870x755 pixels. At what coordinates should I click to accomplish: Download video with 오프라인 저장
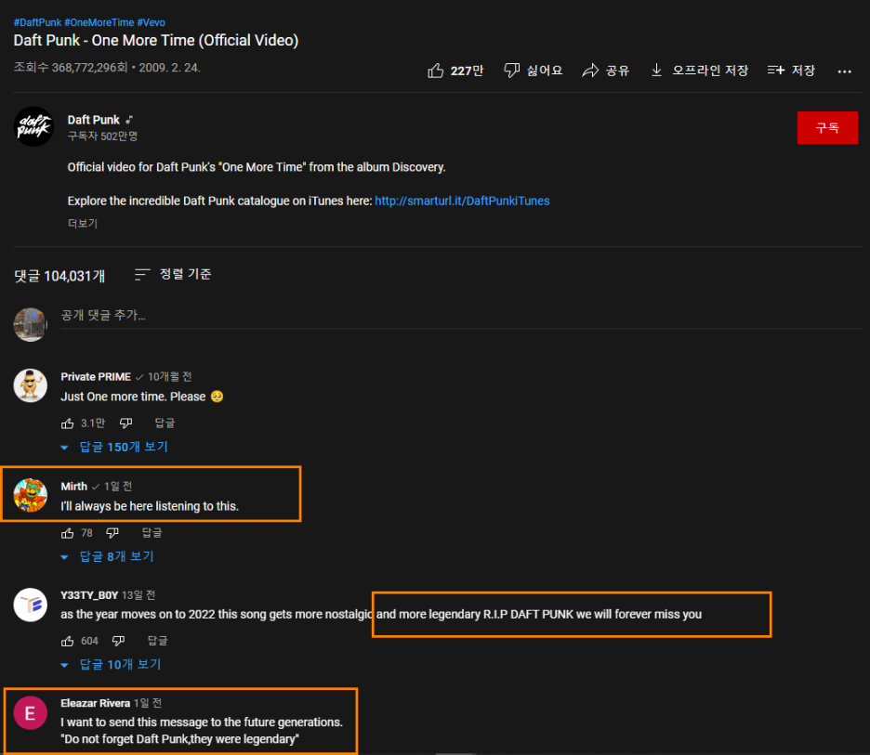coord(699,71)
